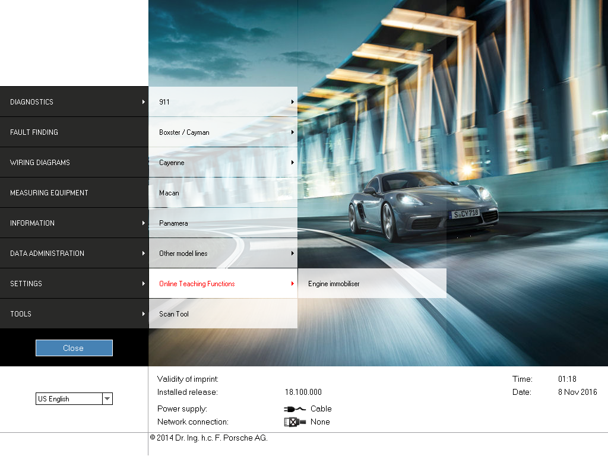Open the DATA ADMINISTRATION menu
This screenshot has width=608, height=456.
coord(74,253)
